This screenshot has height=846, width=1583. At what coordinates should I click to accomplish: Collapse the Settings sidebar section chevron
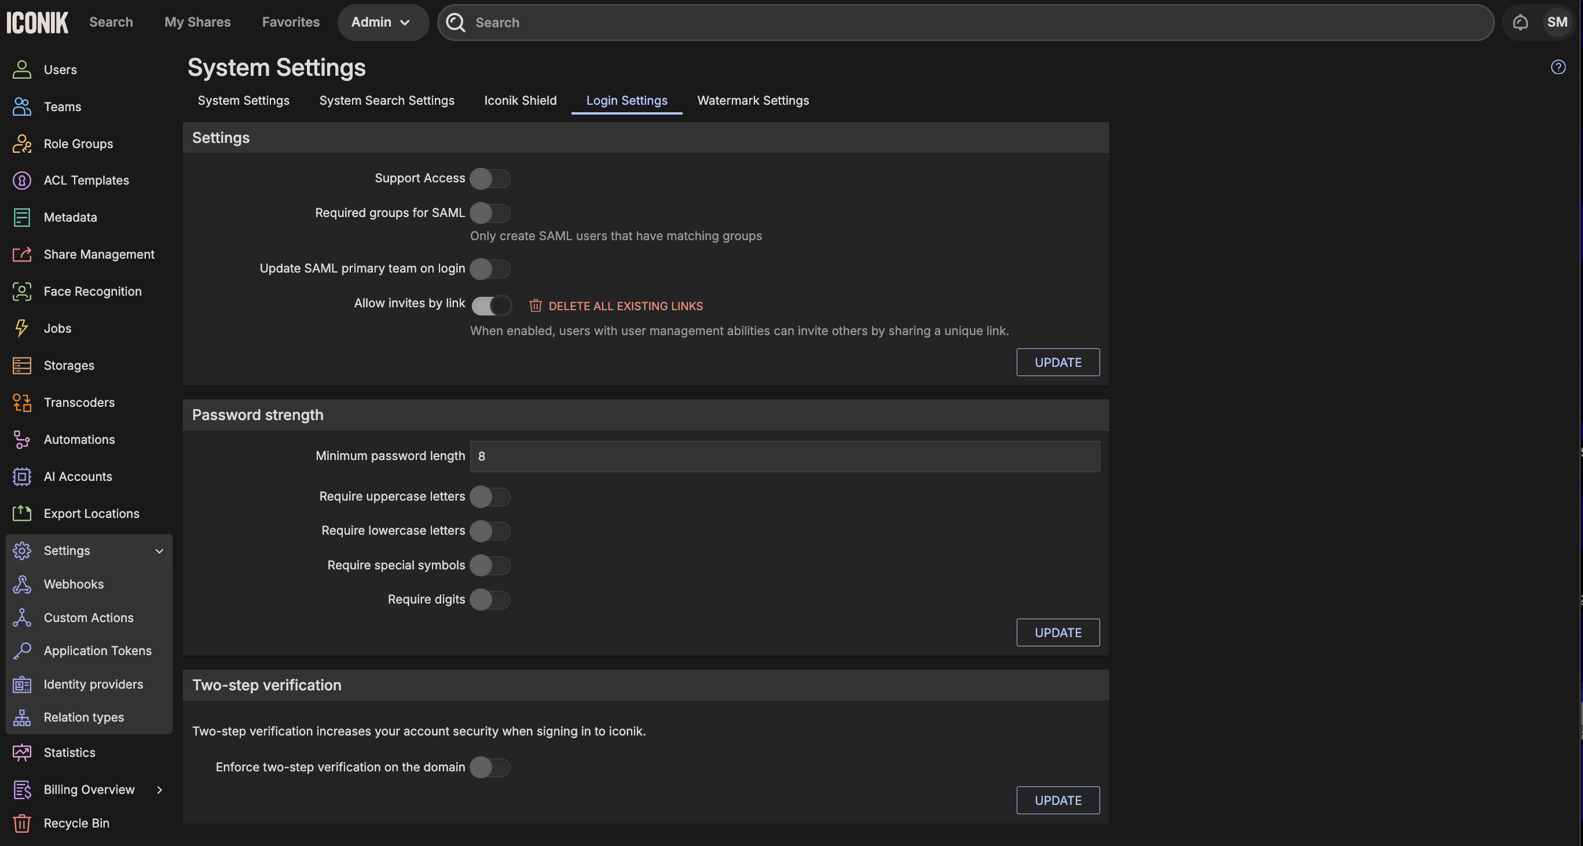(x=159, y=551)
